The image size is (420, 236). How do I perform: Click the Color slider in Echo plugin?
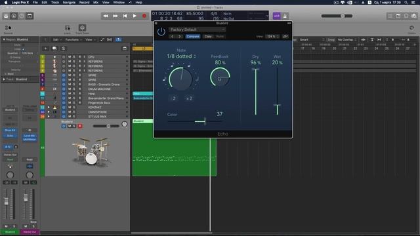pos(195,121)
